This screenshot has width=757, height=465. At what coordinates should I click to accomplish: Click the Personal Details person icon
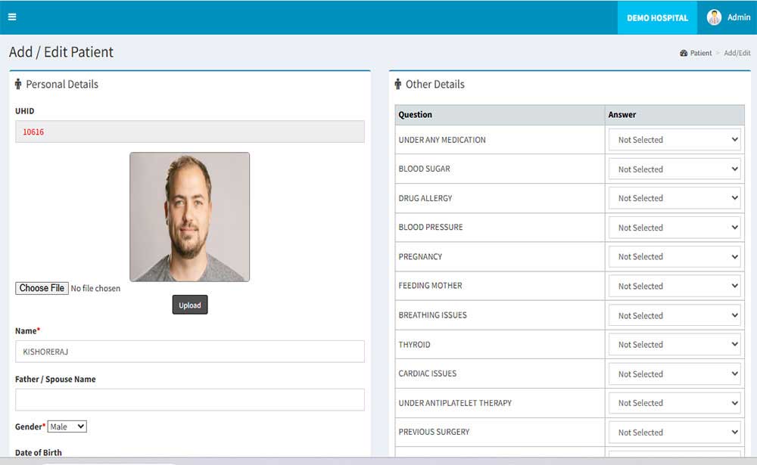point(18,84)
